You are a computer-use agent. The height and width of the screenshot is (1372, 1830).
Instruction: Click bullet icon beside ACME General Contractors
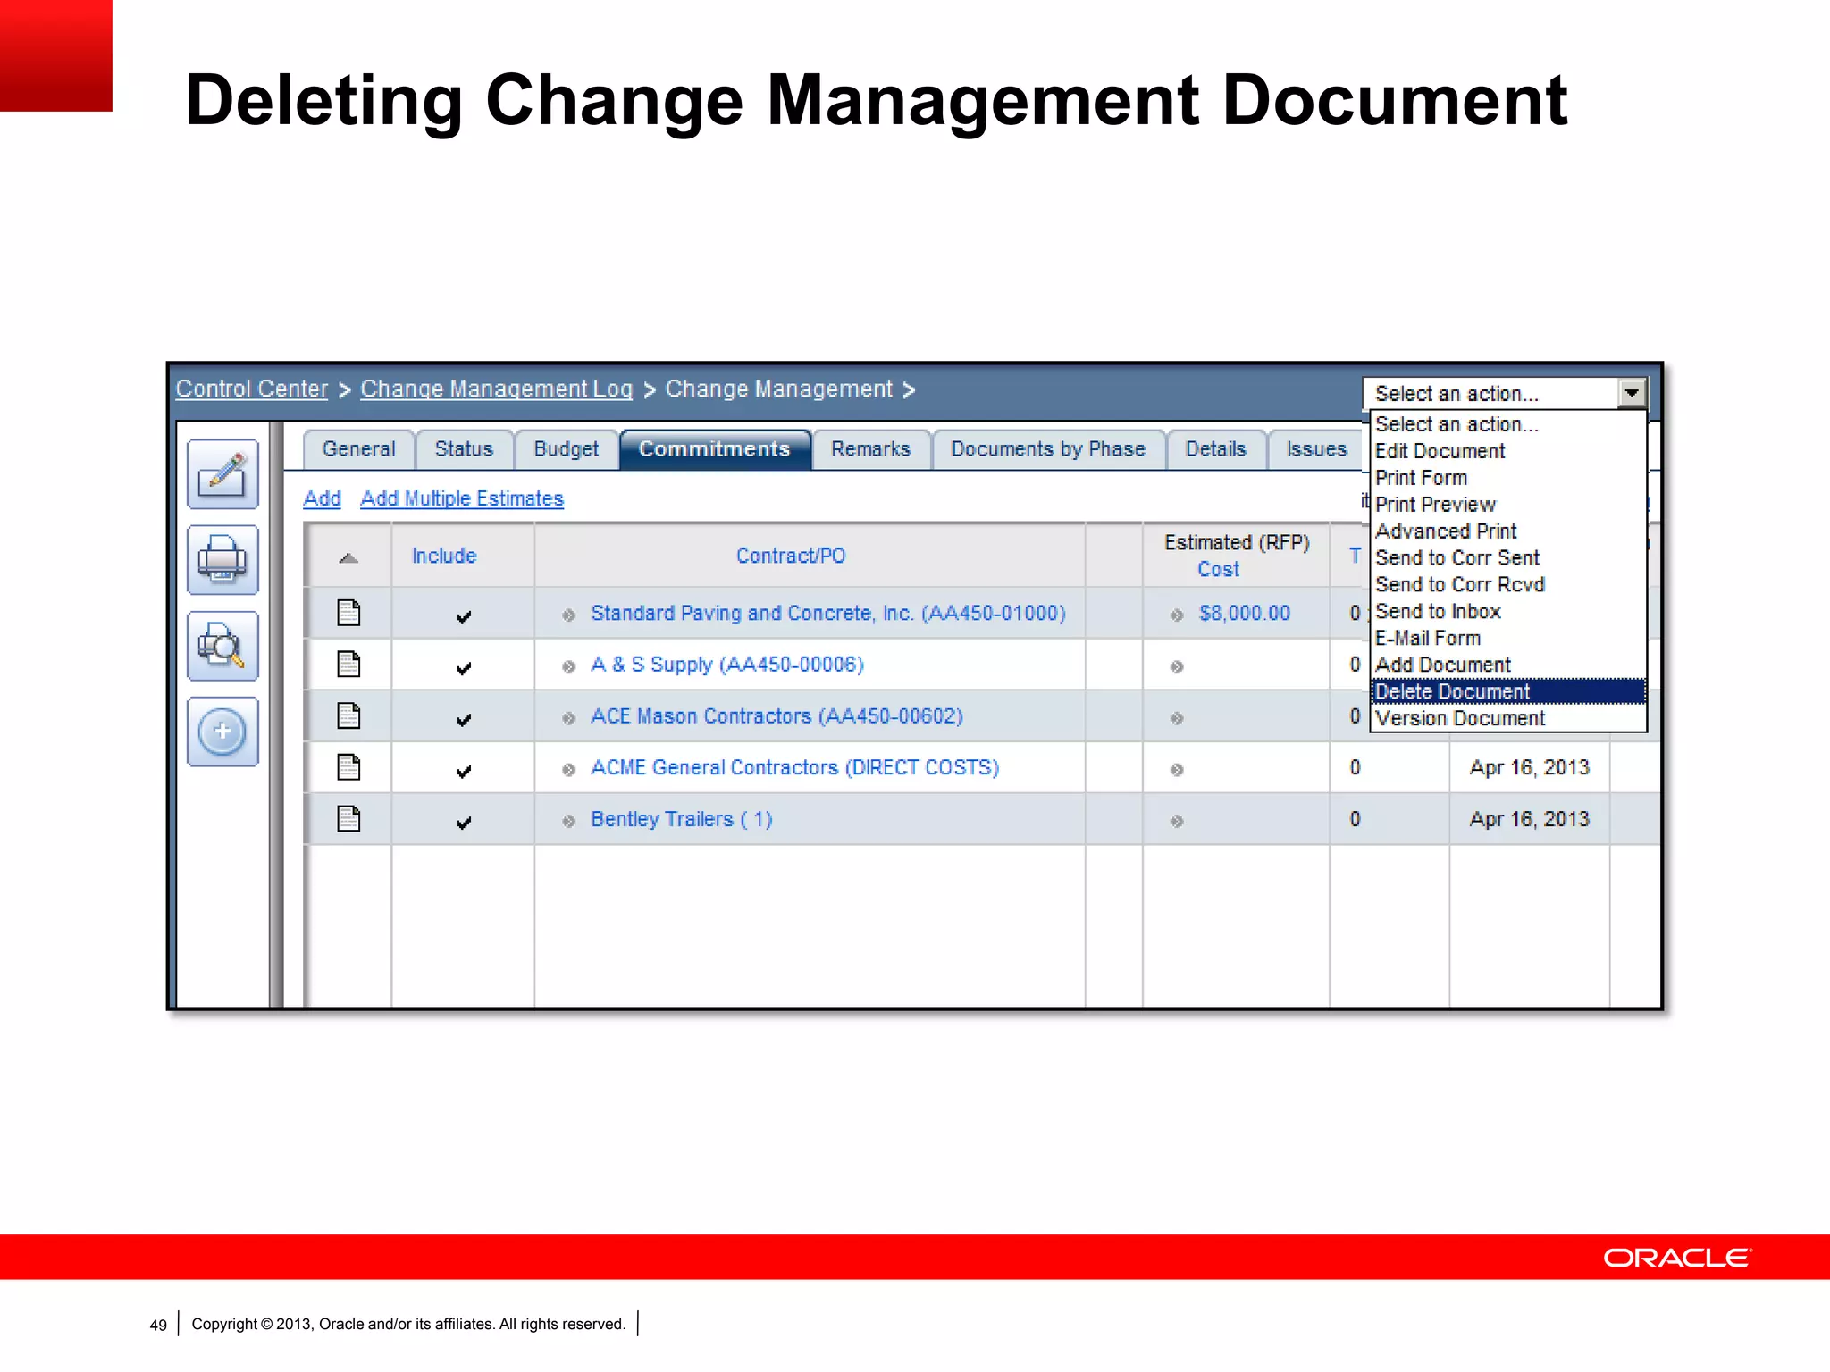tap(568, 769)
